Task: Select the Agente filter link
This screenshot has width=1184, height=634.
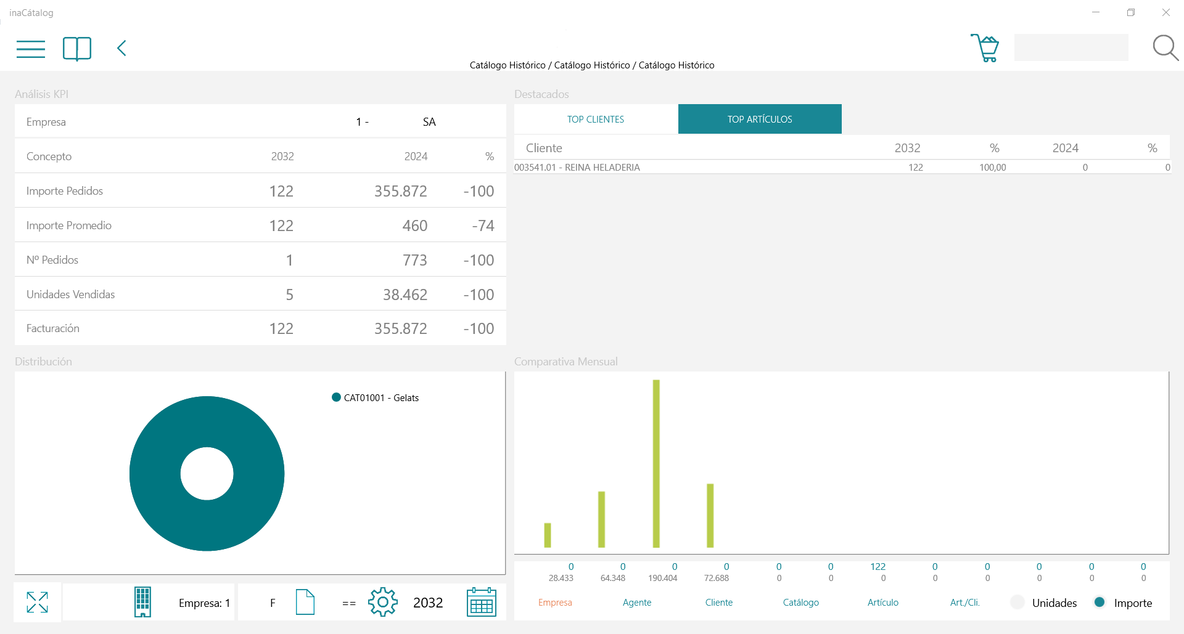Action: (637, 603)
